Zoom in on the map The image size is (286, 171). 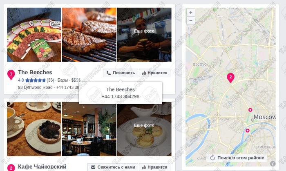tap(191, 12)
